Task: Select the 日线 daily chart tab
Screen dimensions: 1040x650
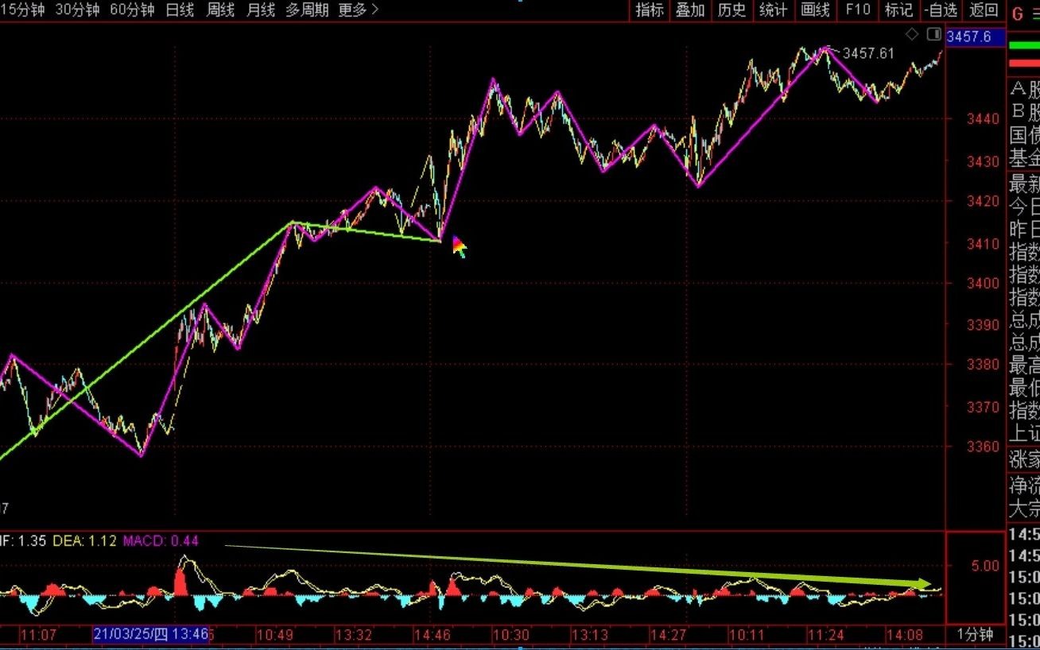Action: pos(180,10)
